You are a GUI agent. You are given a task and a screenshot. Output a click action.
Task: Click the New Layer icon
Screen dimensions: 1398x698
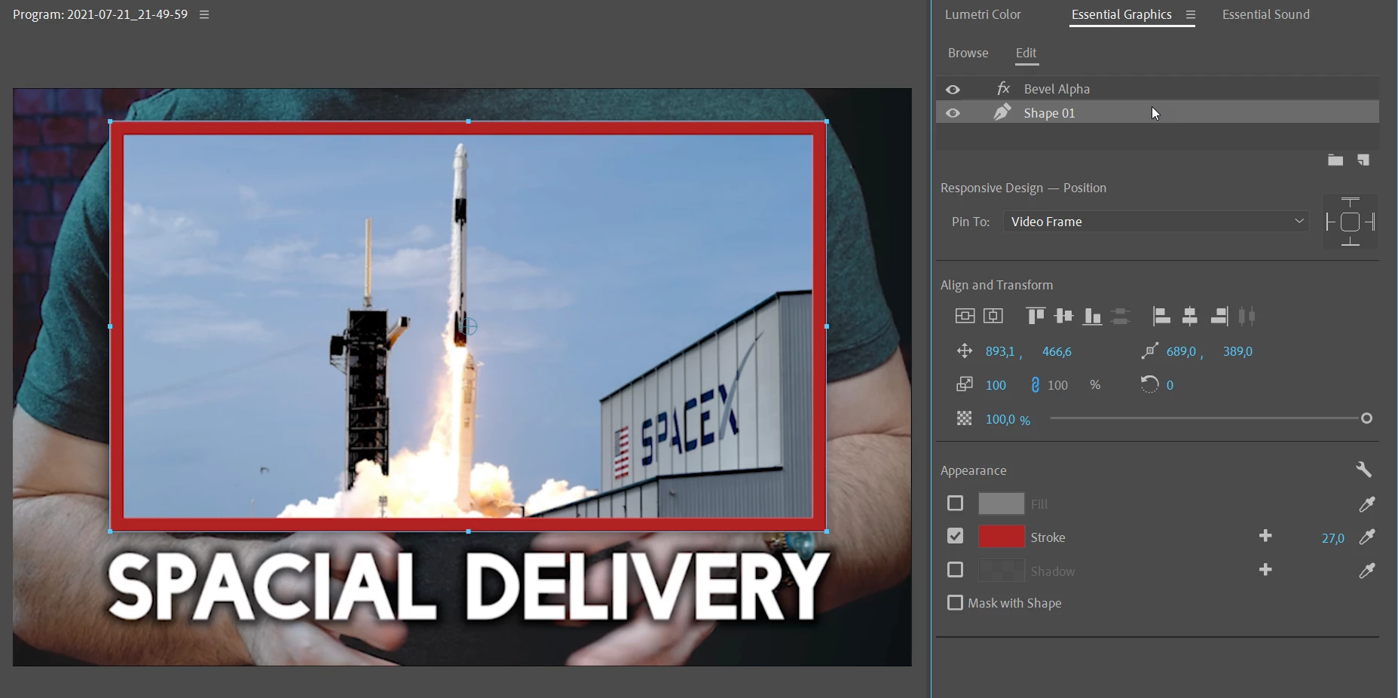[x=1363, y=160]
